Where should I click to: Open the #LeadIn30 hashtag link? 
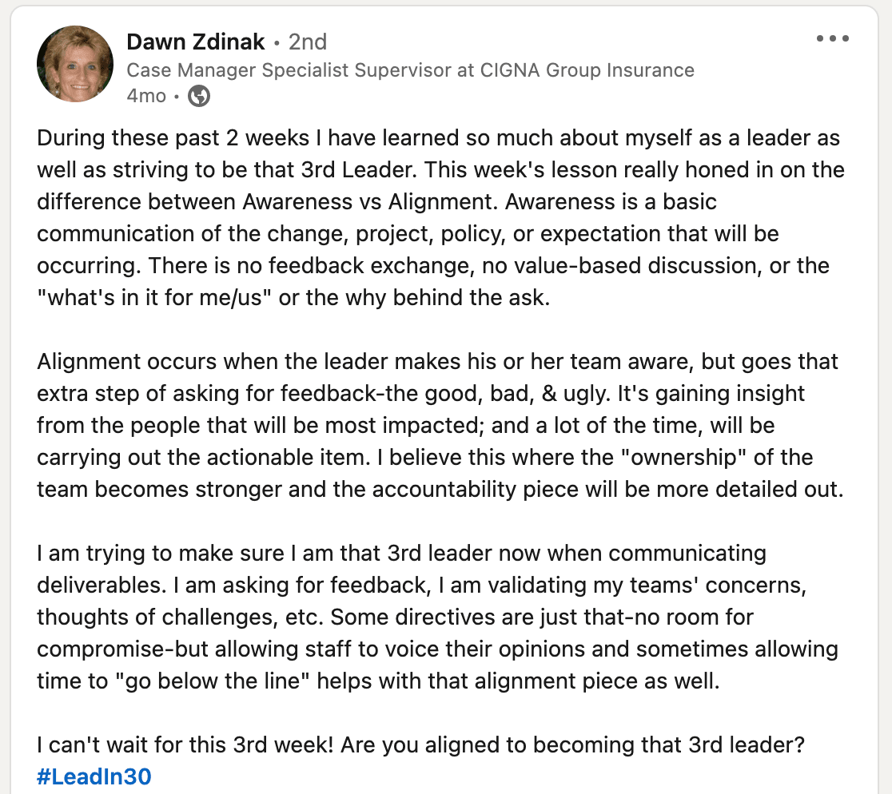pos(94,776)
